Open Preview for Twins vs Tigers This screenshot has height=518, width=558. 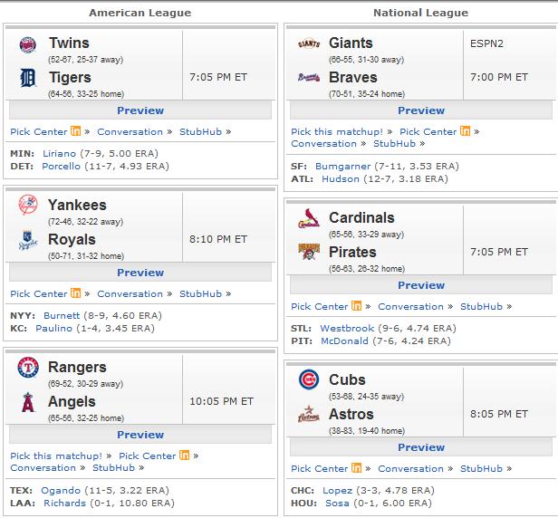pos(140,110)
